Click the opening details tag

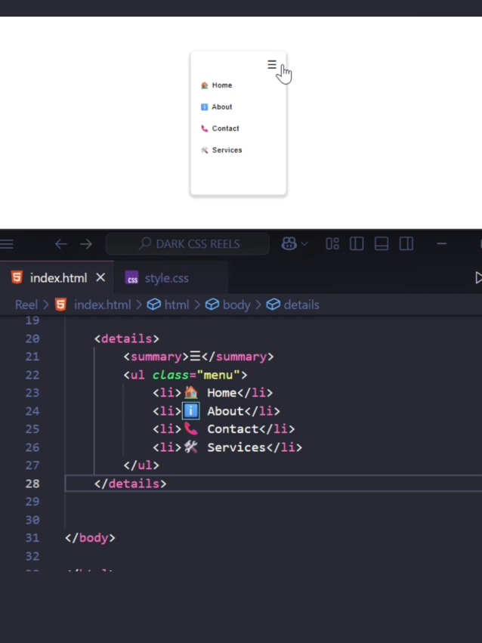click(127, 339)
